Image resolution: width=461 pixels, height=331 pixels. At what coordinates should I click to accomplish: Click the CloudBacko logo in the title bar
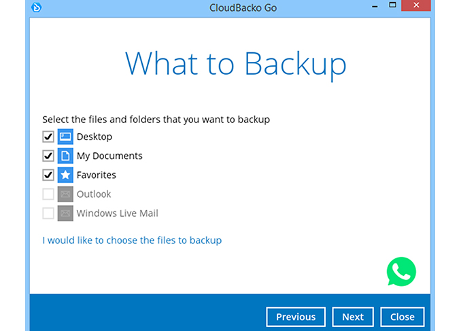click(37, 7)
